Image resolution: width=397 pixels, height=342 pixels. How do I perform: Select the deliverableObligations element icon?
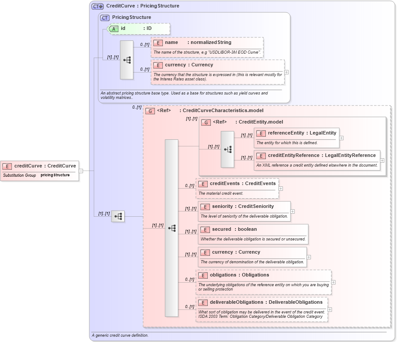pyautogui.click(x=202, y=302)
